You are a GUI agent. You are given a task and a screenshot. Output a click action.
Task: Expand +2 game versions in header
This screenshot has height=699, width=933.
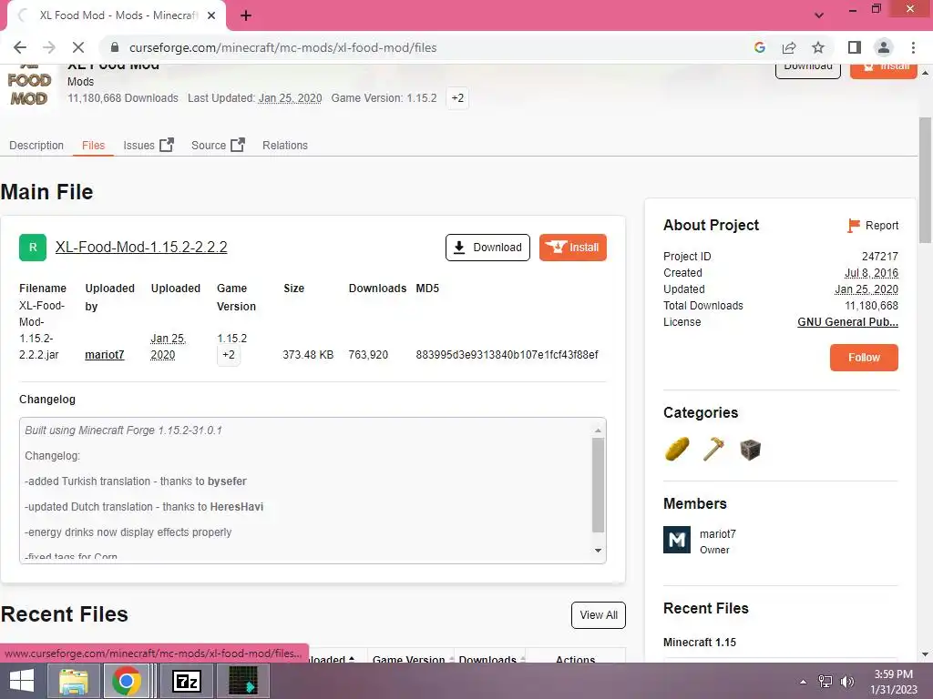(457, 98)
